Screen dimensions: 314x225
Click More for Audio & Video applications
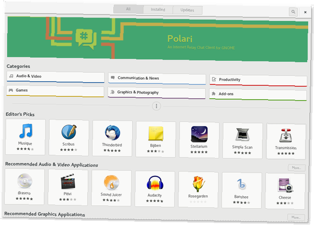(x=297, y=168)
